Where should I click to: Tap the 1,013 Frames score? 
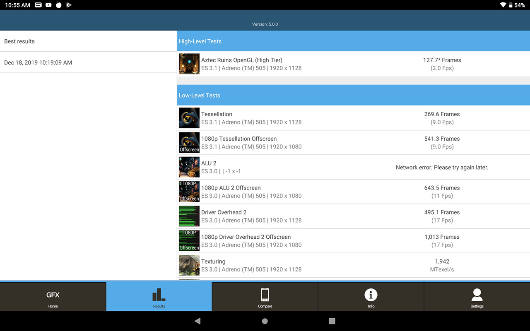point(442,237)
